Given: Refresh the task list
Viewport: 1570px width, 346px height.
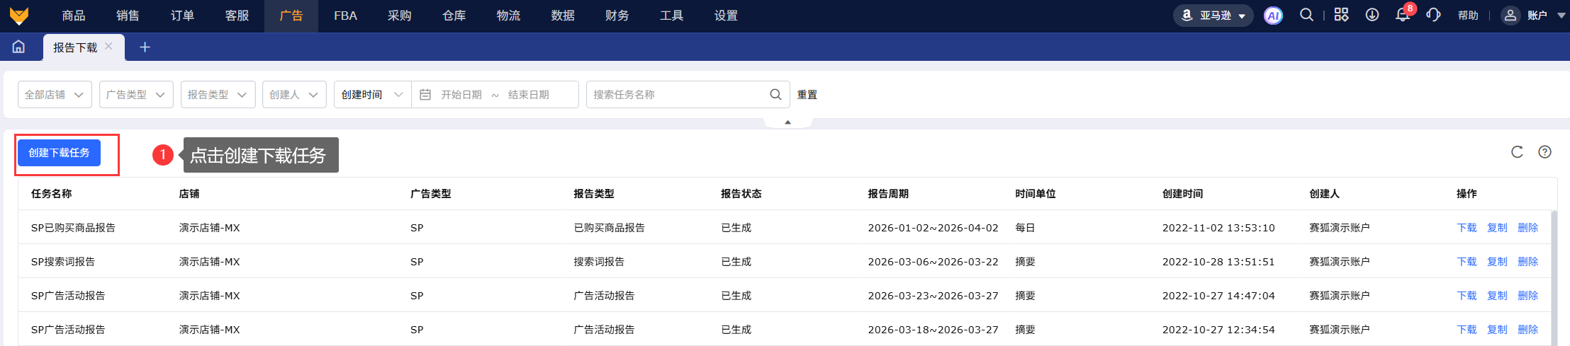Looking at the screenshot, I should (x=1517, y=152).
